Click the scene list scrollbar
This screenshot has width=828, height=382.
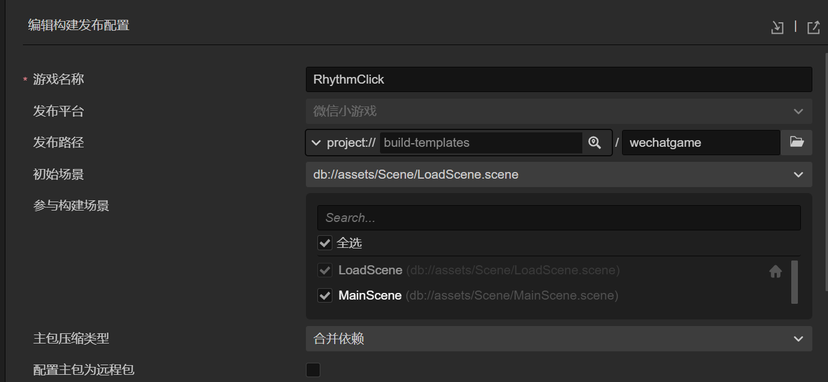point(794,282)
